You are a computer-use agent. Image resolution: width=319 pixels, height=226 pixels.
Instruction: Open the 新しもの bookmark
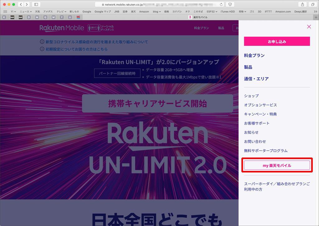pos(74,12)
